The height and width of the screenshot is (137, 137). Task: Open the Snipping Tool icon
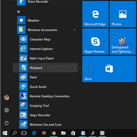[23, 106]
